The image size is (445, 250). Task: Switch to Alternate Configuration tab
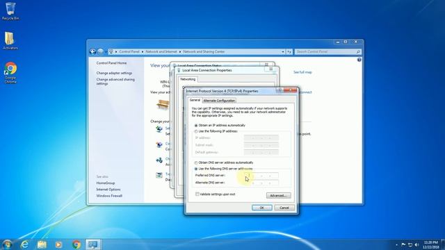tap(219, 101)
